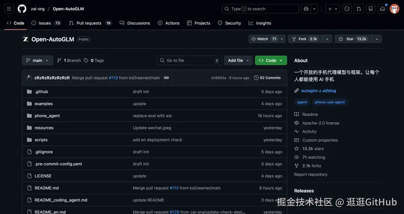Click the Report repository link
The height and width of the screenshot is (214, 404).
[x=311, y=174]
